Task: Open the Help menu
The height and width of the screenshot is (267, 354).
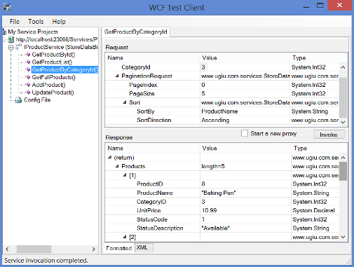Action: (x=59, y=22)
